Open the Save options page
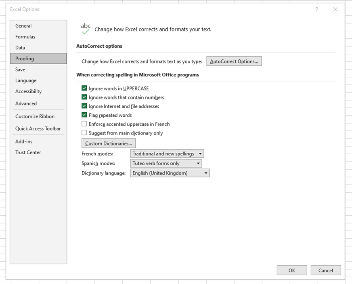Image resolution: width=352 pixels, height=284 pixels. pyautogui.click(x=20, y=69)
